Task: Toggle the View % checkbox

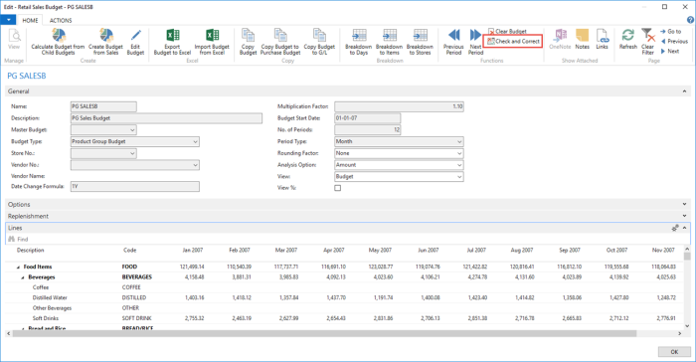Action: (x=338, y=188)
